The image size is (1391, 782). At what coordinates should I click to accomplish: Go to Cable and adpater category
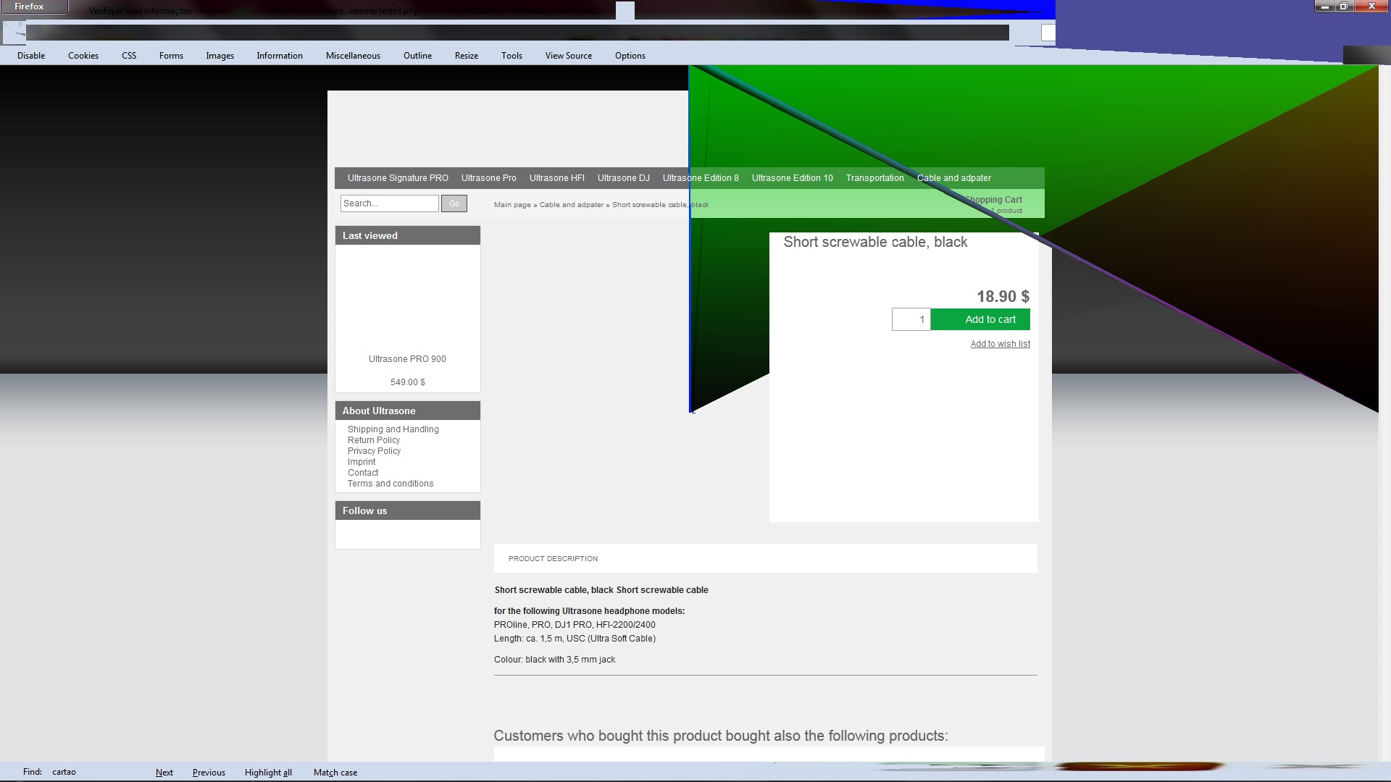point(954,178)
